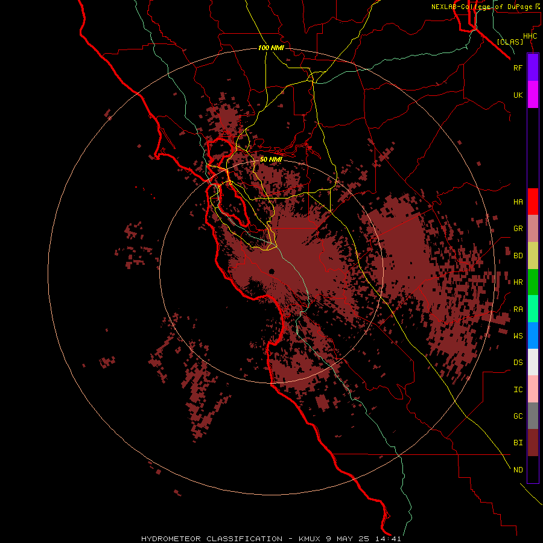This screenshot has height=543, width=543.
Task: Click the WS legend label
Action: point(518,336)
